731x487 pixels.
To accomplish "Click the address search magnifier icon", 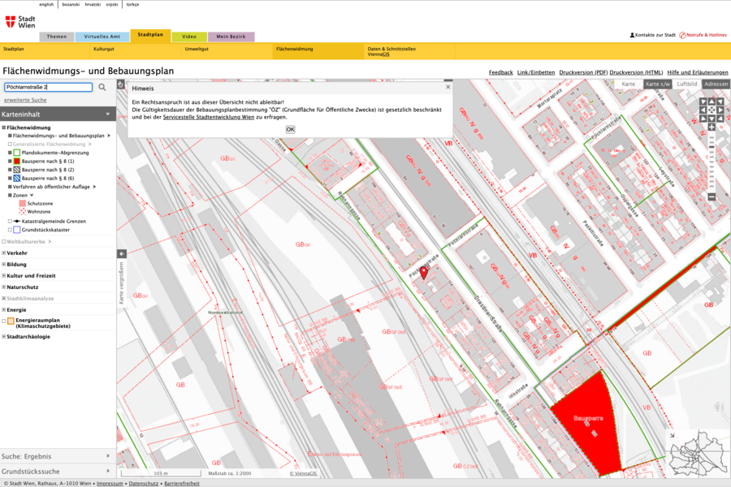I will 102,87.
